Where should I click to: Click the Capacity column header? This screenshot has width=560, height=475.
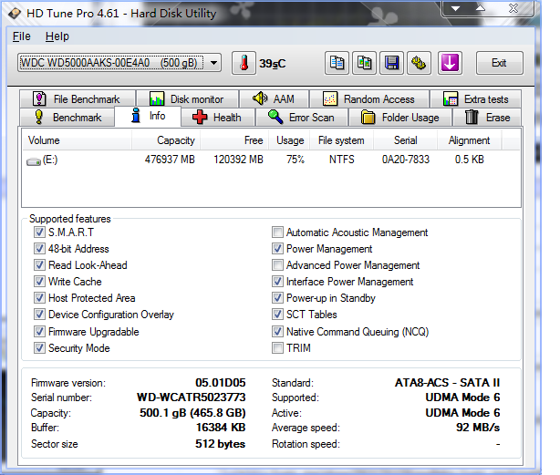166,140
